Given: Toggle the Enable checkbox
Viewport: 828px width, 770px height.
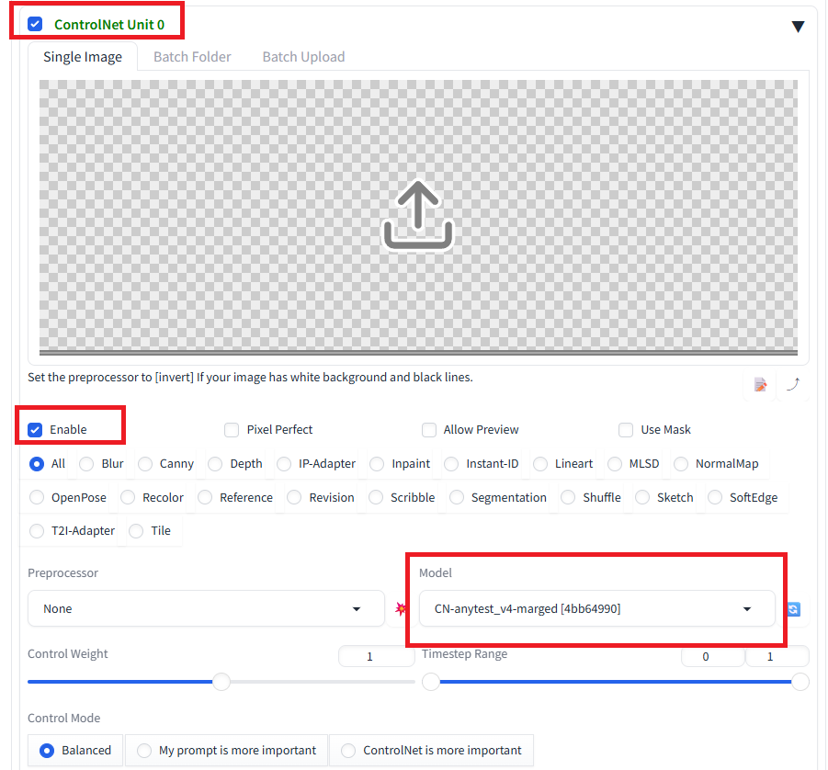Looking at the screenshot, I should pos(35,429).
